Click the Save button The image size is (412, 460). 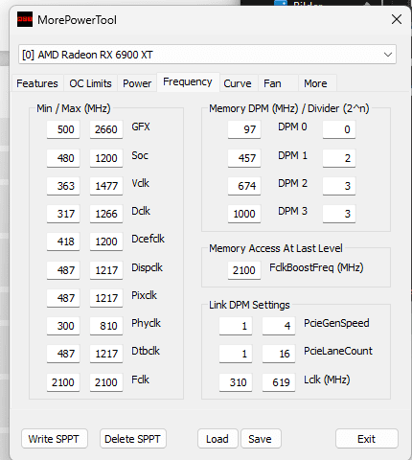(x=261, y=439)
